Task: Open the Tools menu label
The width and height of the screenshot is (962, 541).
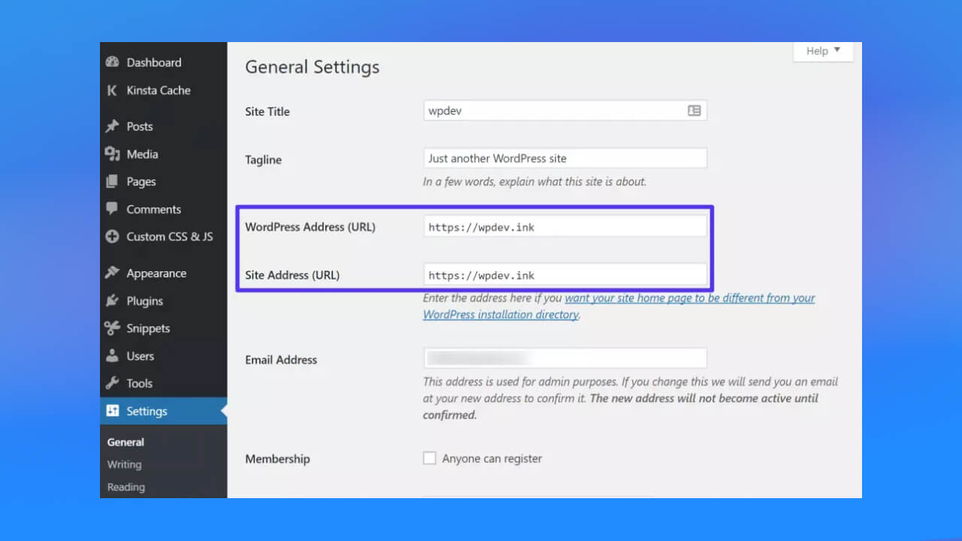Action: tap(139, 382)
